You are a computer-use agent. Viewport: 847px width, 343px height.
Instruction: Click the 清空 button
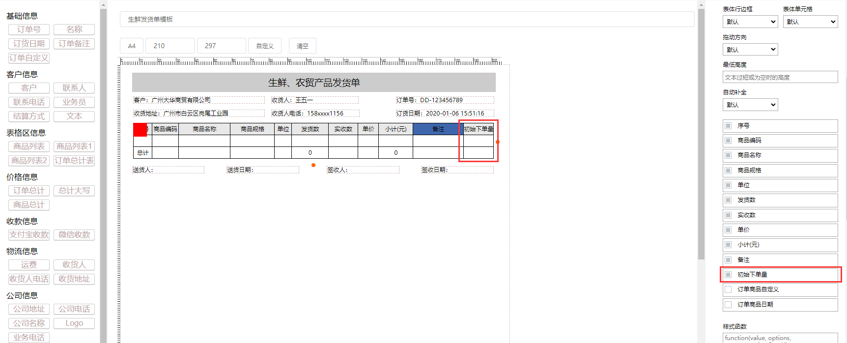coord(302,46)
